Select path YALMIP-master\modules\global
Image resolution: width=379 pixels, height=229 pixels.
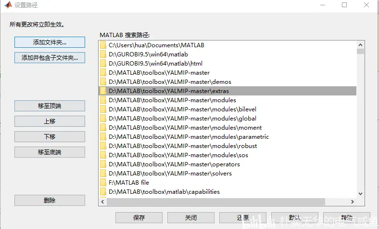click(x=227, y=119)
